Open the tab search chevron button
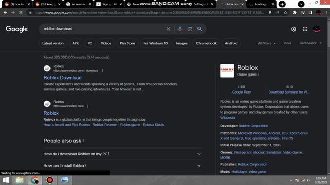 (301, 4)
